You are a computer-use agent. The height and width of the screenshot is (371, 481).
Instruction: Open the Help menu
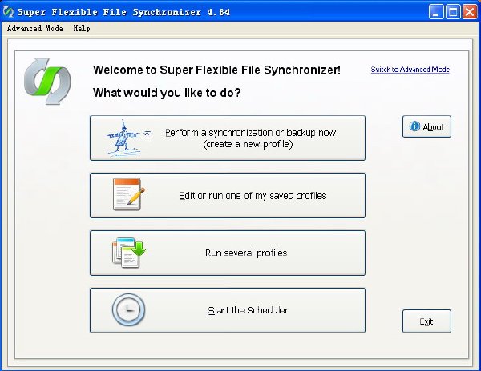click(x=82, y=29)
